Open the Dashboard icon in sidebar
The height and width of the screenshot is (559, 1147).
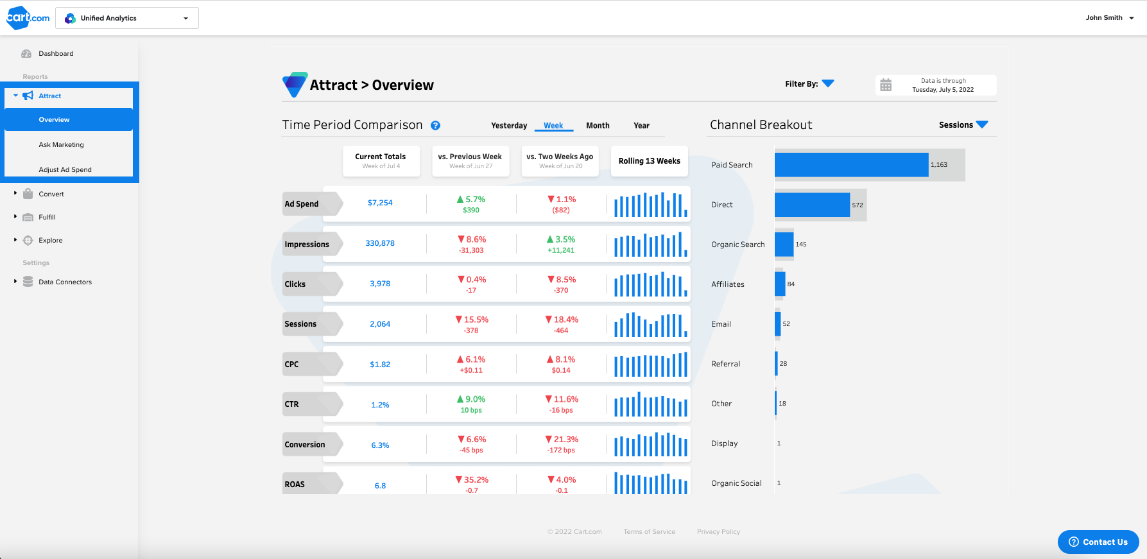pyautogui.click(x=26, y=54)
